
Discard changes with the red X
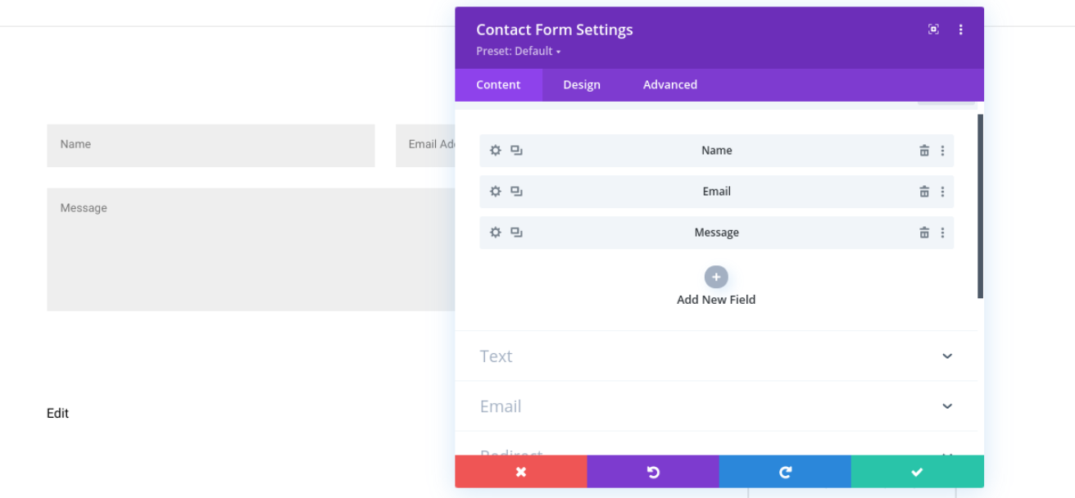click(x=520, y=471)
